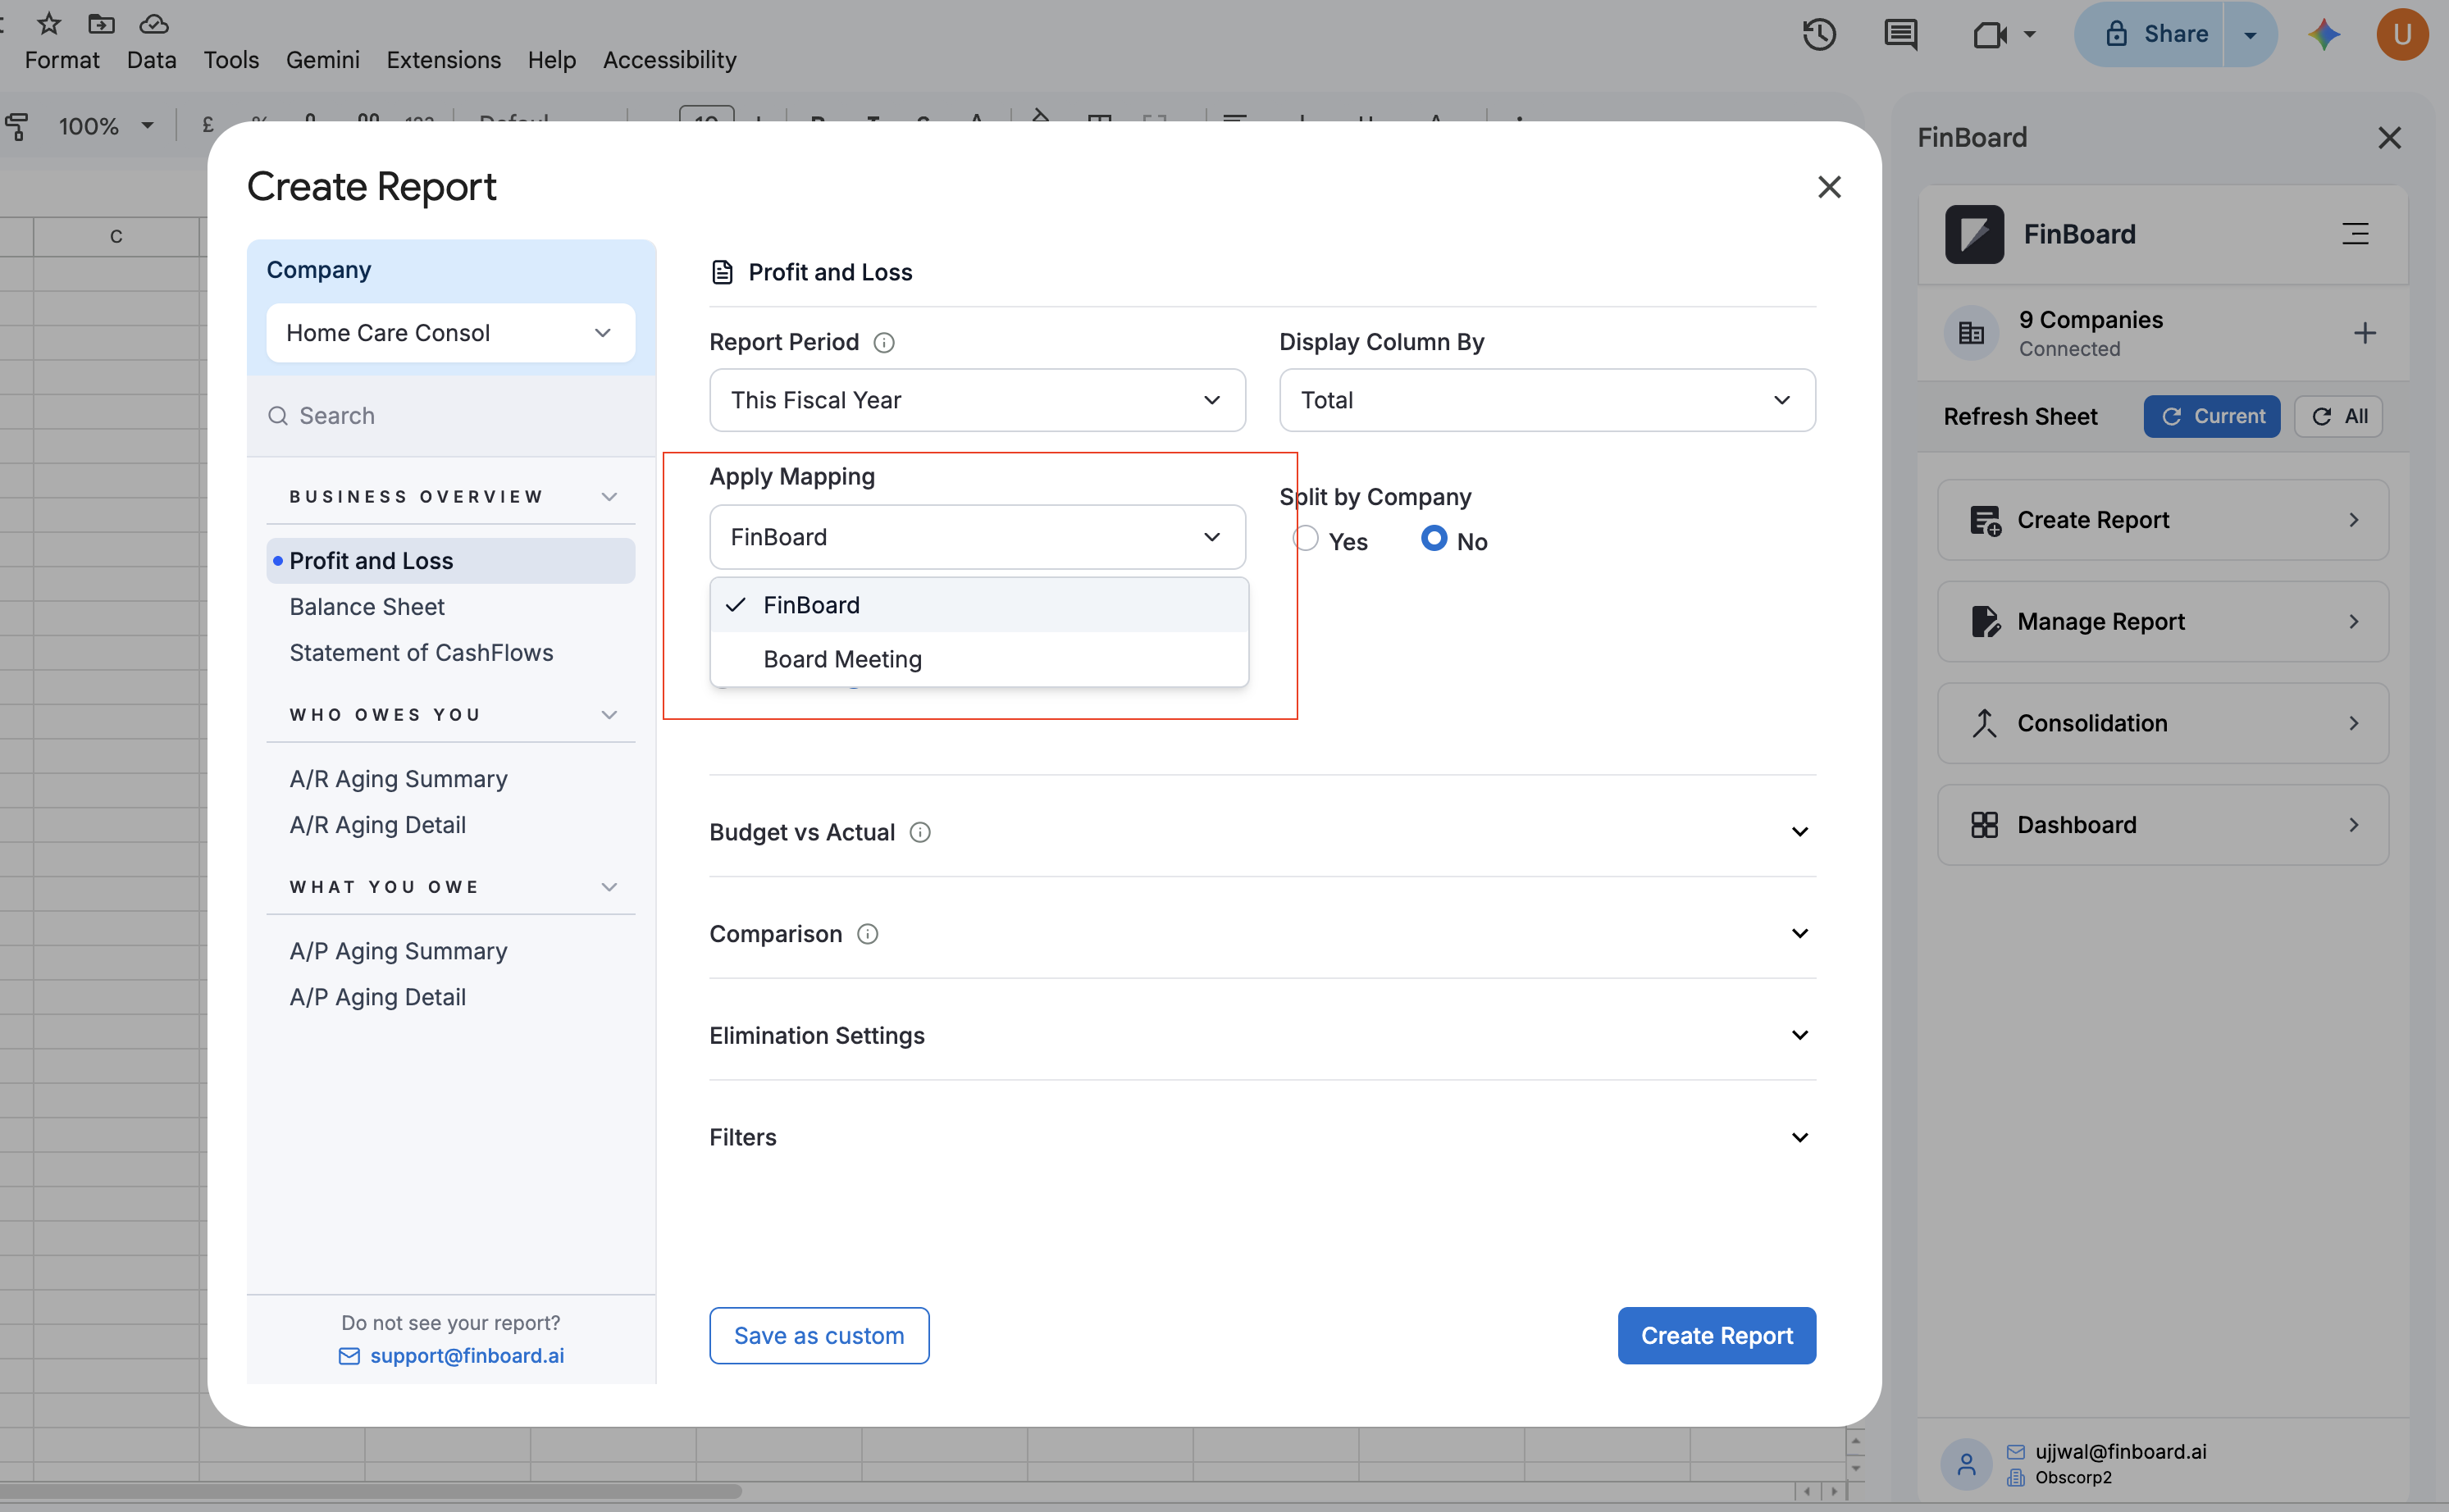Open version history clock icon

(x=1819, y=34)
